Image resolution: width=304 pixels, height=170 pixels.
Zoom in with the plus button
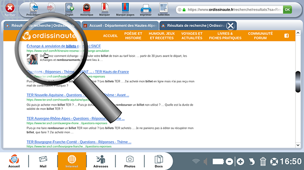[240, 162]
